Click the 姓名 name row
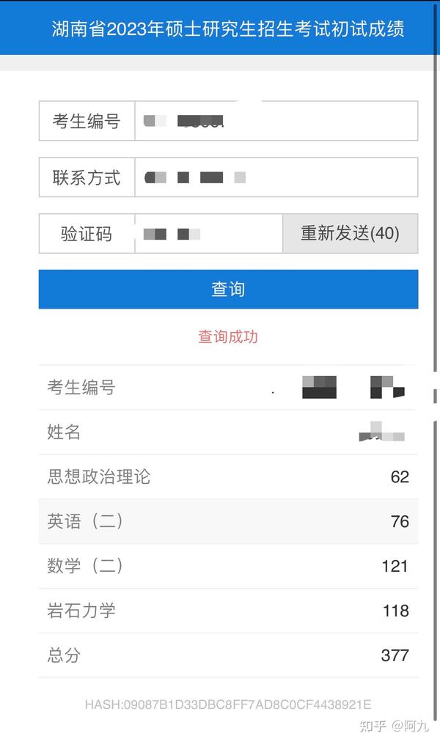Viewport: 440px width, 744px height. point(228,432)
